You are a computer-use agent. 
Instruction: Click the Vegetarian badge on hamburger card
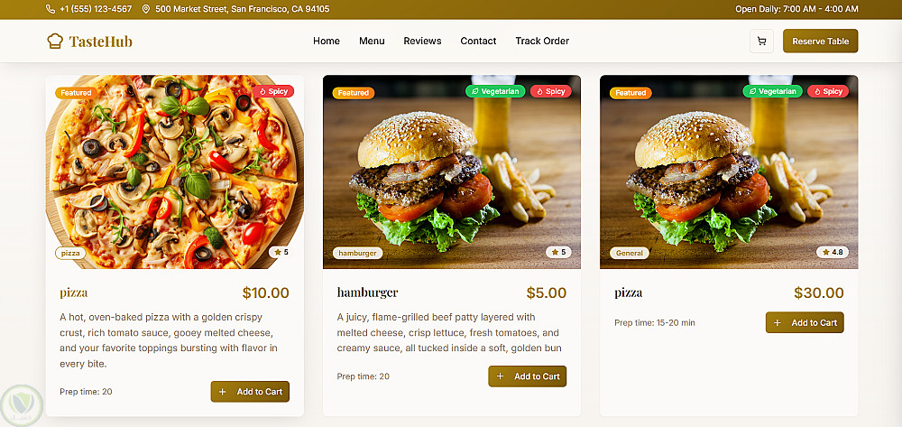coord(495,91)
